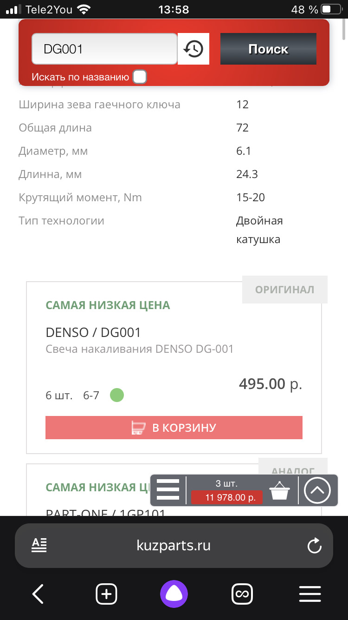This screenshot has width=348, height=620.
Task: Open search history clock icon
Action: pyautogui.click(x=193, y=49)
